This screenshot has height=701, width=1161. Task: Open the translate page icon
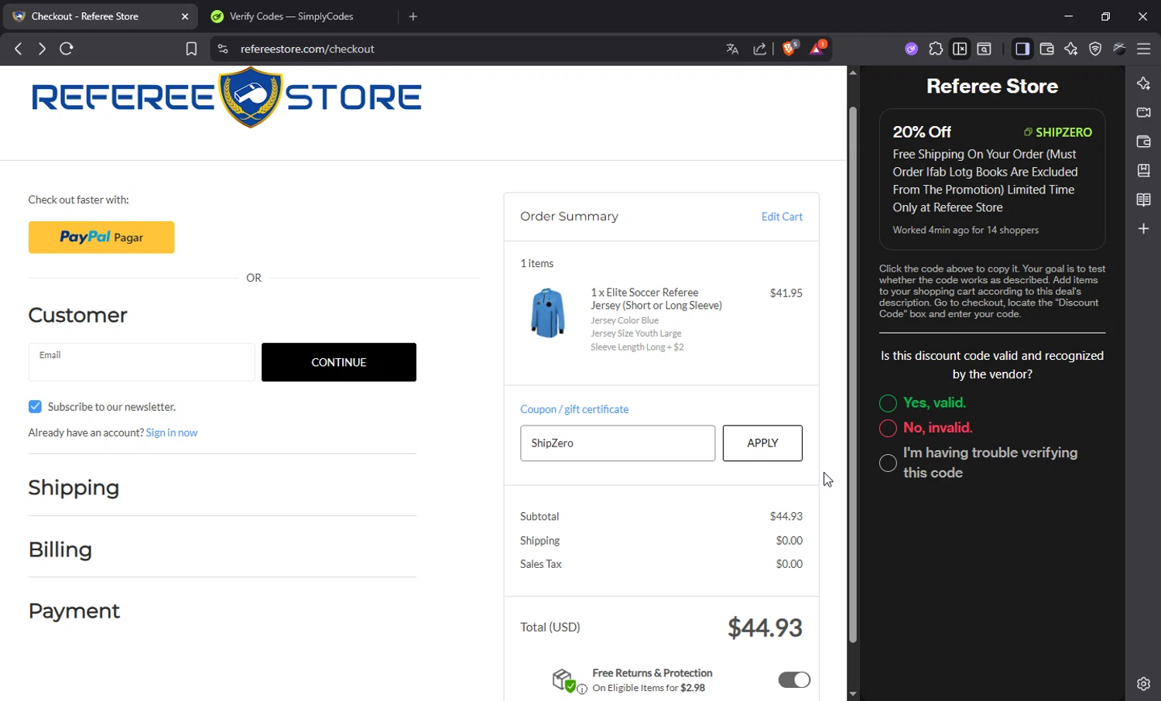[x=732, y=49]
